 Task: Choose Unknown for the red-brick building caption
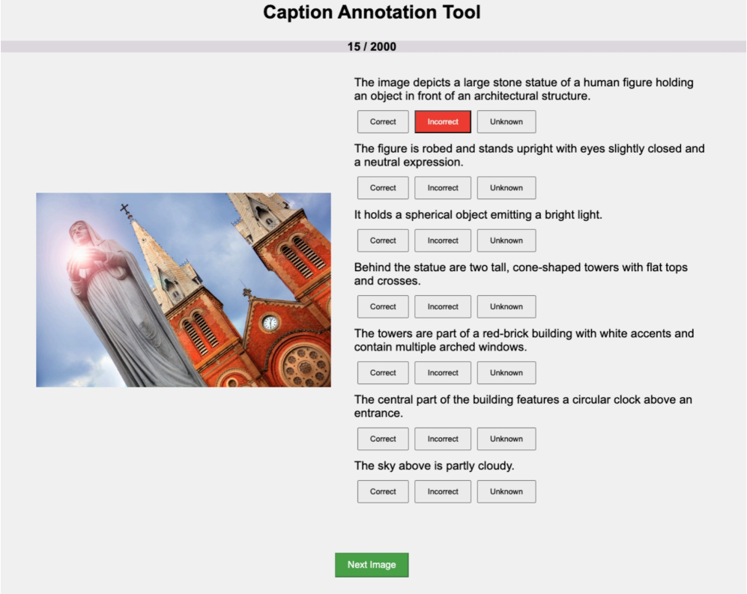point(506,372)
